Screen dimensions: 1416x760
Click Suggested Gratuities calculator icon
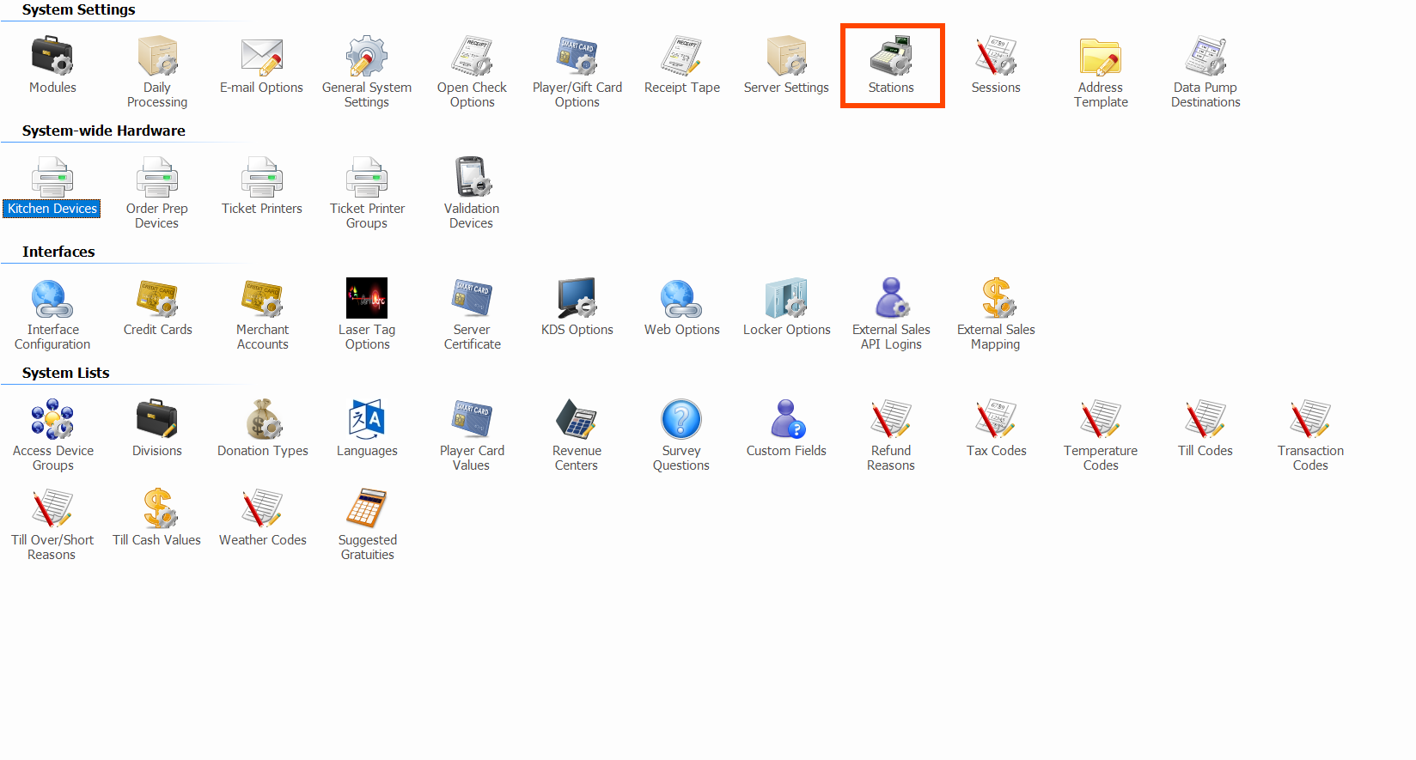click(x=367, y=510)
